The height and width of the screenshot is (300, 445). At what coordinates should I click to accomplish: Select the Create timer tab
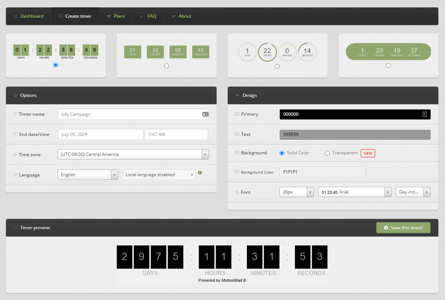pyautogui.click(x=75, y=16)
